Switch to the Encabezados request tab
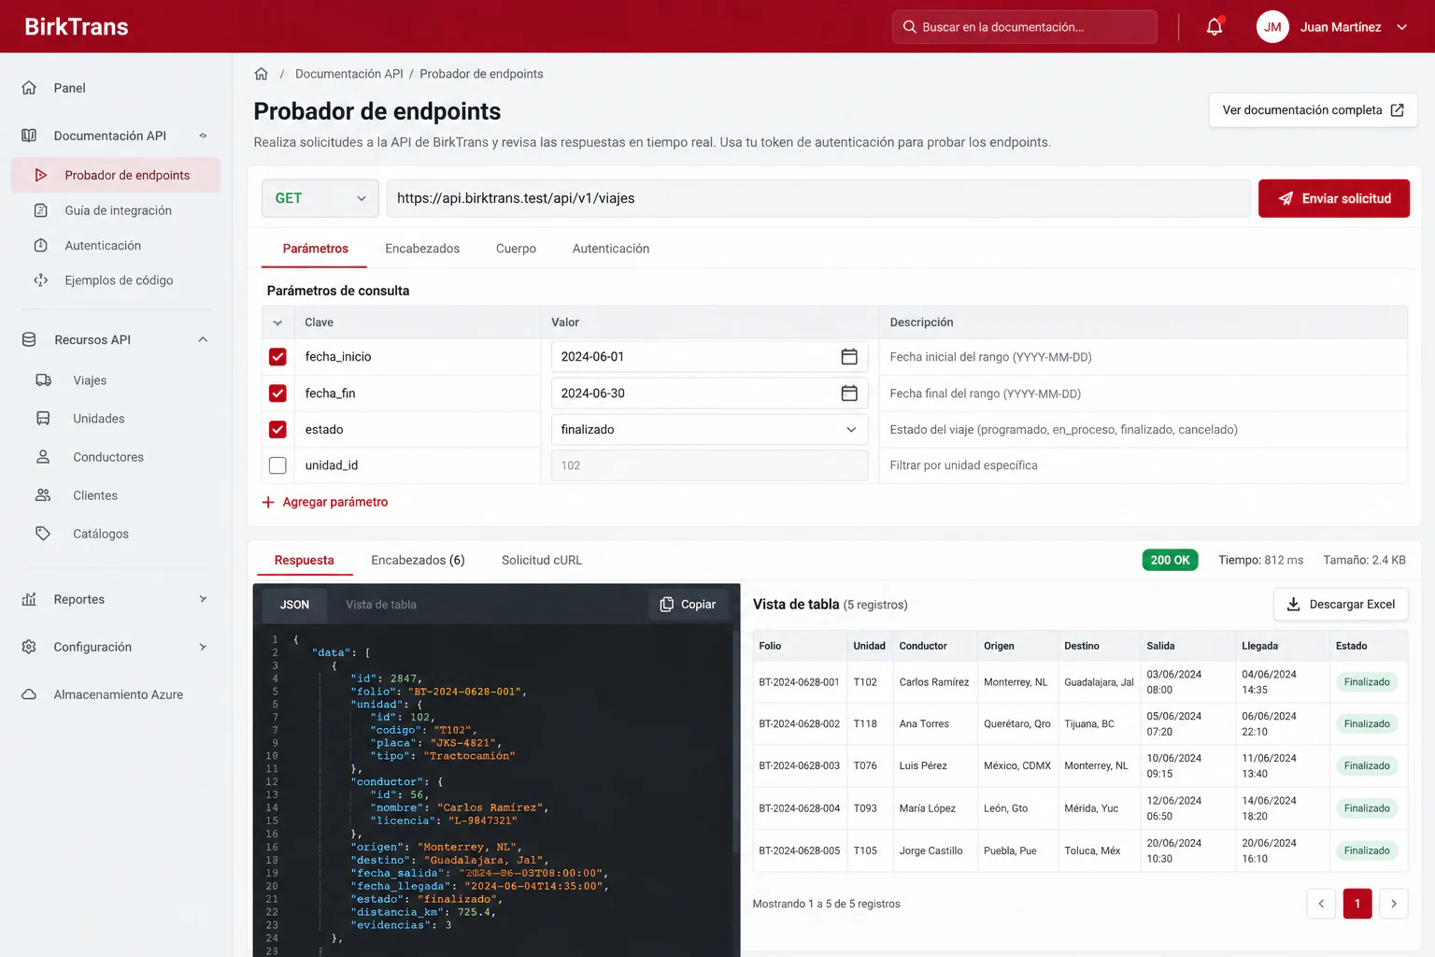Screen dimensions: 1435x957 point(422,249)
